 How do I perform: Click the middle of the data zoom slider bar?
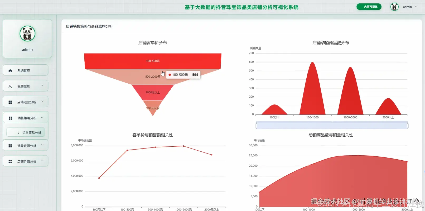pos(332,126)
